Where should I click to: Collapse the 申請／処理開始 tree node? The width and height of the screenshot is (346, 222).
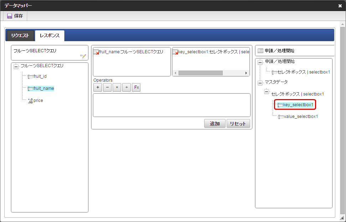260,62
